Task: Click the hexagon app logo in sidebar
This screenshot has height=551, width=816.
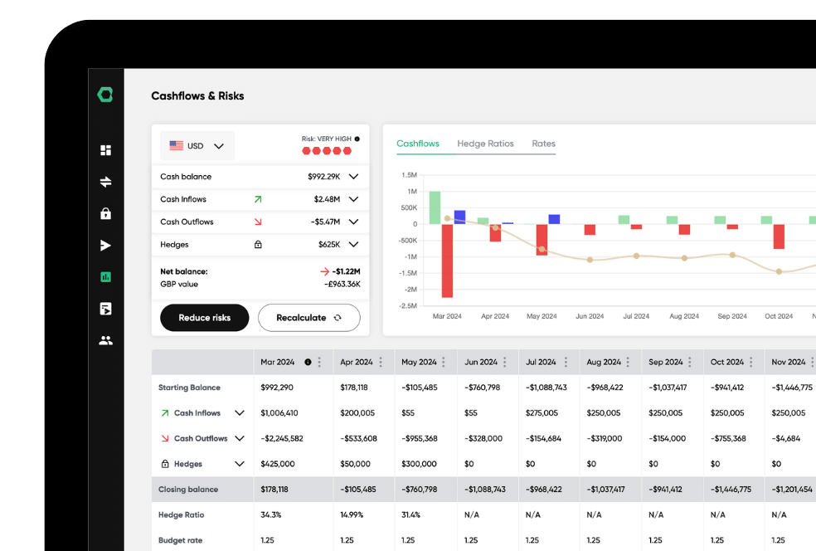Action: tap(104, 95)
